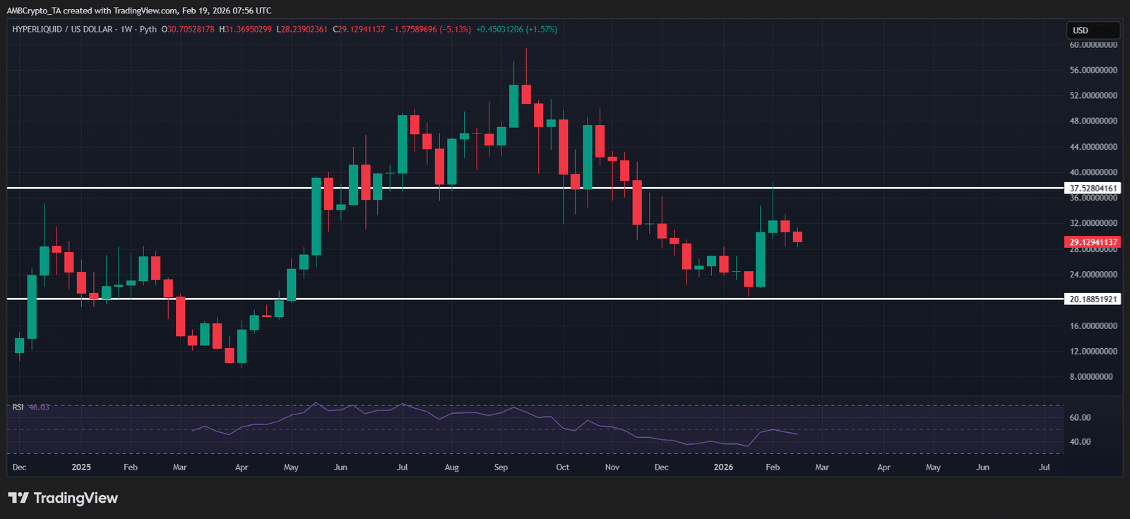1130x519 pixels.
Task: Click the 56.00000000 price scale label
Action: click(x=1093, y=71)
